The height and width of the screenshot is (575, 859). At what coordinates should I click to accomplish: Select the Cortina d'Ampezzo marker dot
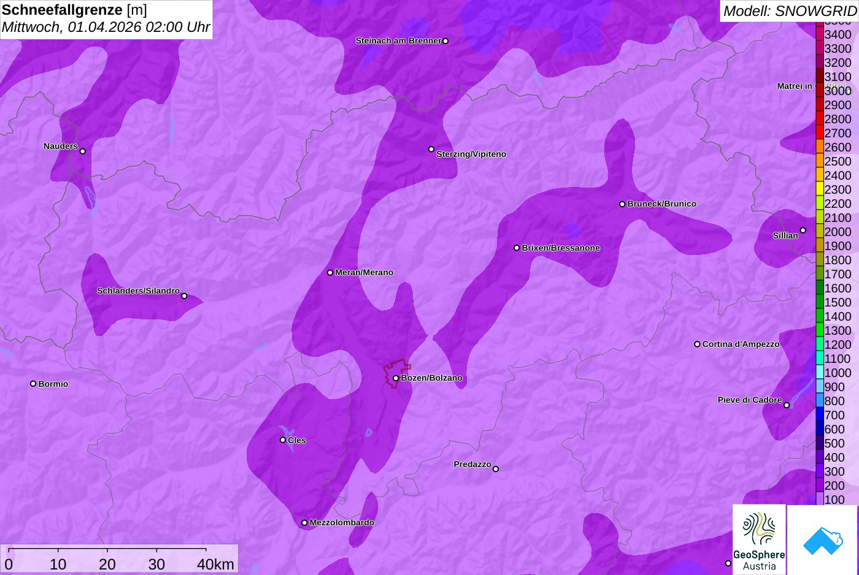pos(697,345)
